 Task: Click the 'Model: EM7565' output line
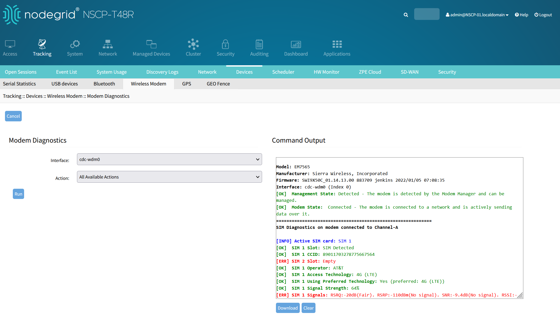point(293,167)
